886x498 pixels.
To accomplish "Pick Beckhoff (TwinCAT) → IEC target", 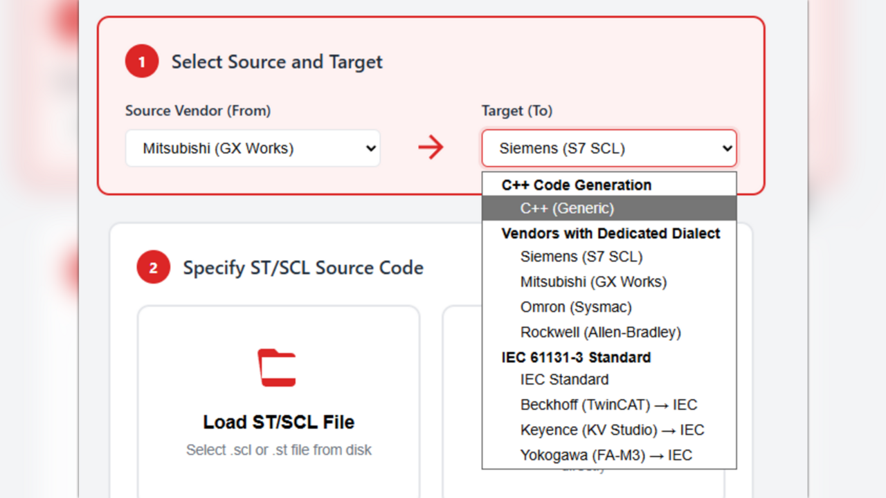I will [608, 405].
